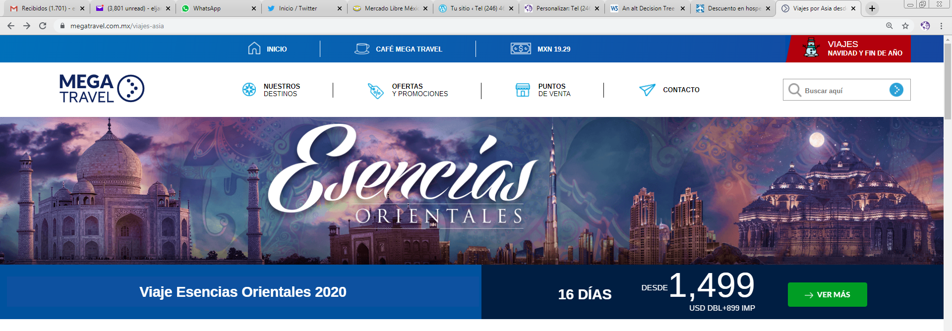The width and height of the screenshot is (952, 331).
Task: Click the Mega Travel logo
Action: pos(102,88)
